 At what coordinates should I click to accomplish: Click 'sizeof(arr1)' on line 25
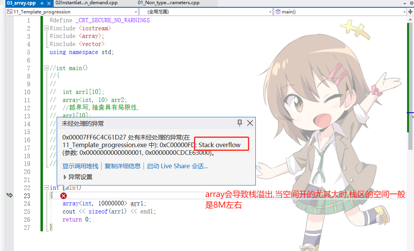click(108, 212)
